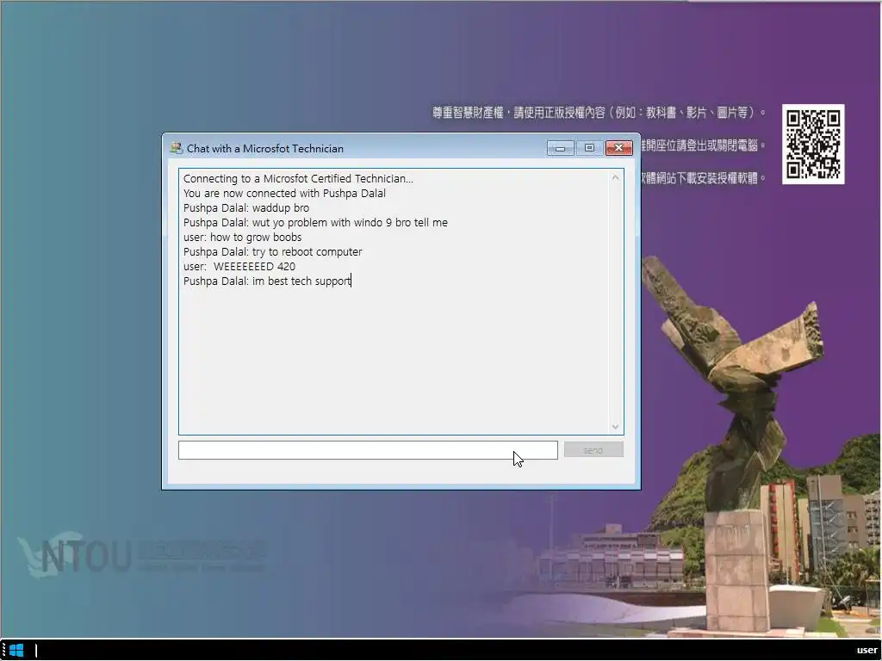Close the Chat with a Microsfot Technician window

click(x=618, y=148)
